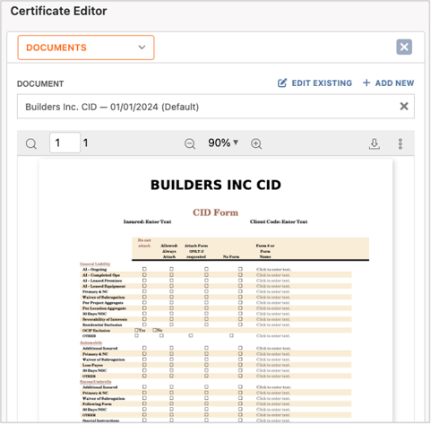The width and height of the screenshot is (431, 424).
Task: Click the Automobile section heading
Action: coord(91,342)
